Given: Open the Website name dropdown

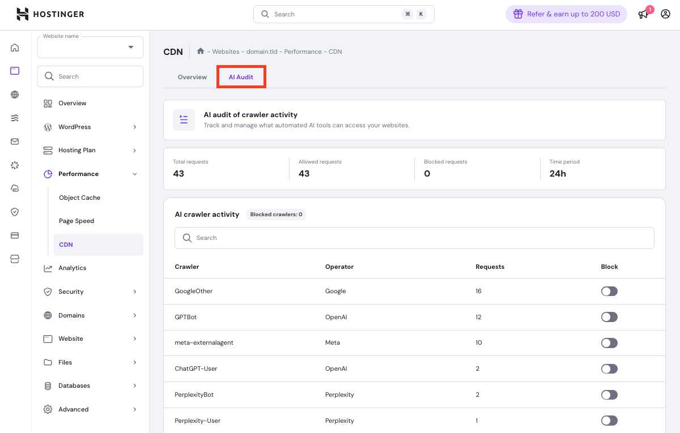Looking at the screenshot, I should pos(90,47).
